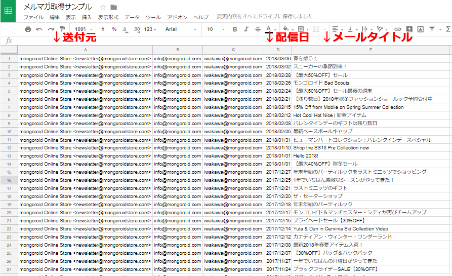Select date cell 2017/12/25

point(278,180)
